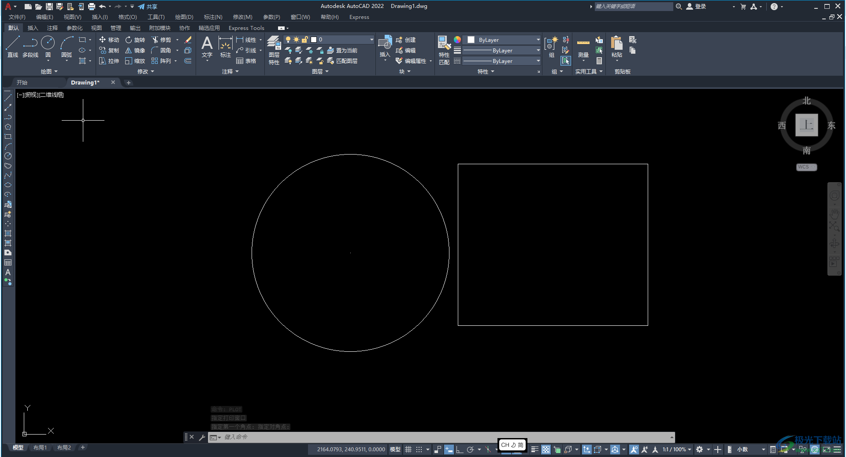Select the Circle (圆) tool in the ribbon

coord(48,47)
